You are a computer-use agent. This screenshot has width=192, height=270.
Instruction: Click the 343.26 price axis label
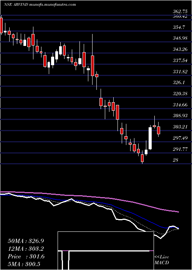click(180, 49)
